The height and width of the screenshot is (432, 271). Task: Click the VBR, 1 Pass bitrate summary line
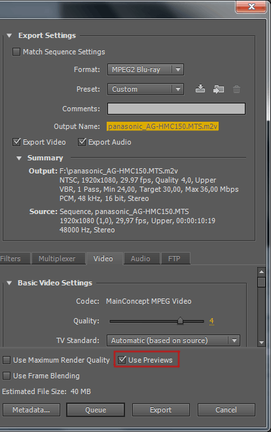149,189
